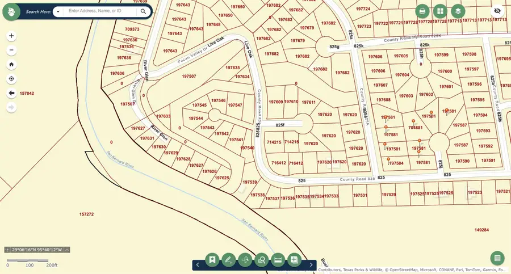
Task: Toggle the coordinates display plus button
Action: (7, 250)
